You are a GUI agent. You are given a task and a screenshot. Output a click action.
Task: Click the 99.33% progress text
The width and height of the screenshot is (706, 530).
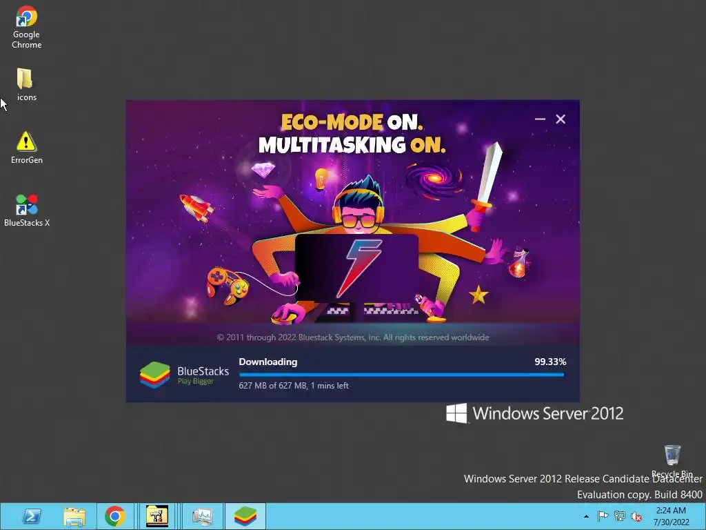550,362
